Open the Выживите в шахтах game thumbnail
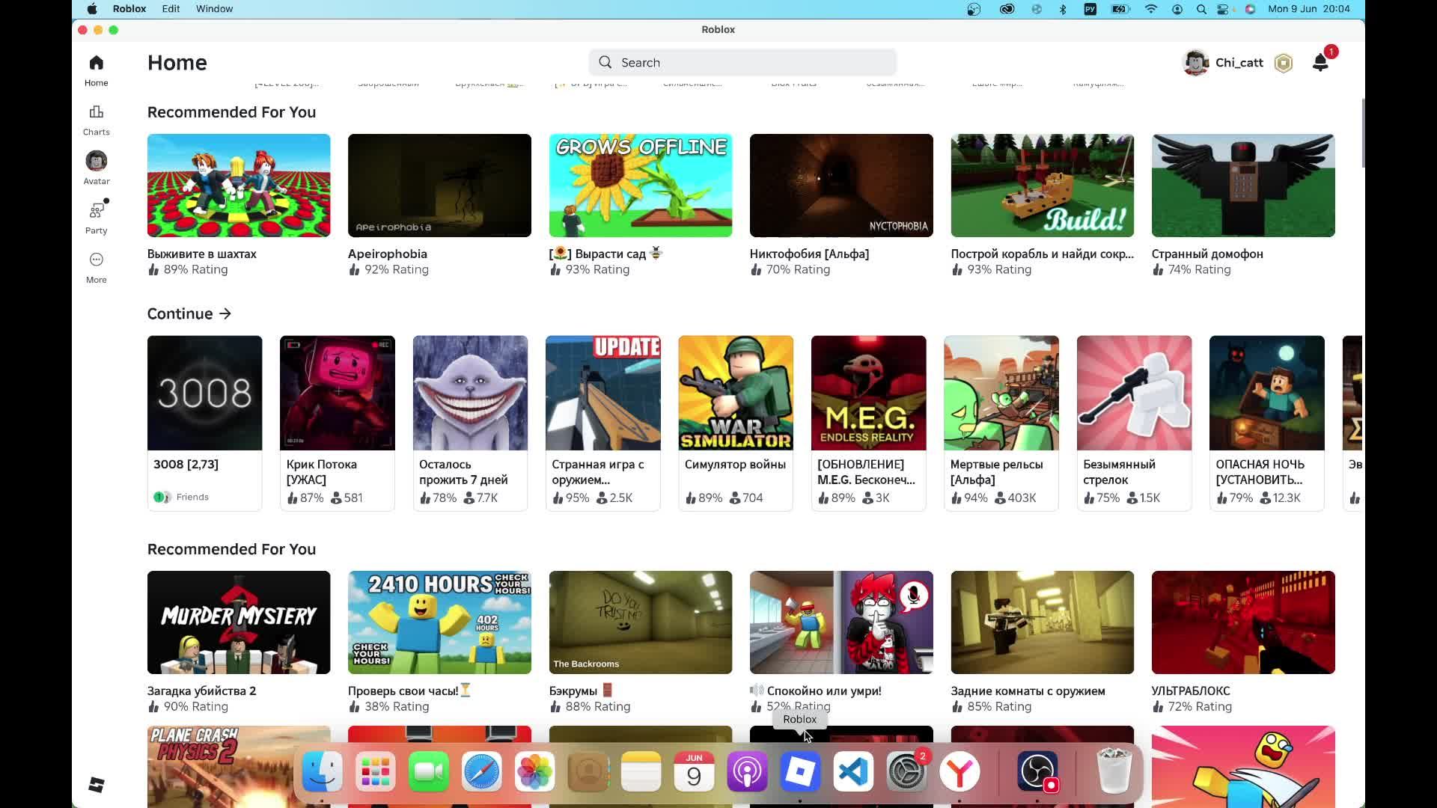The width and height of the screenshot is (1437, 808). tap(239, 186)
